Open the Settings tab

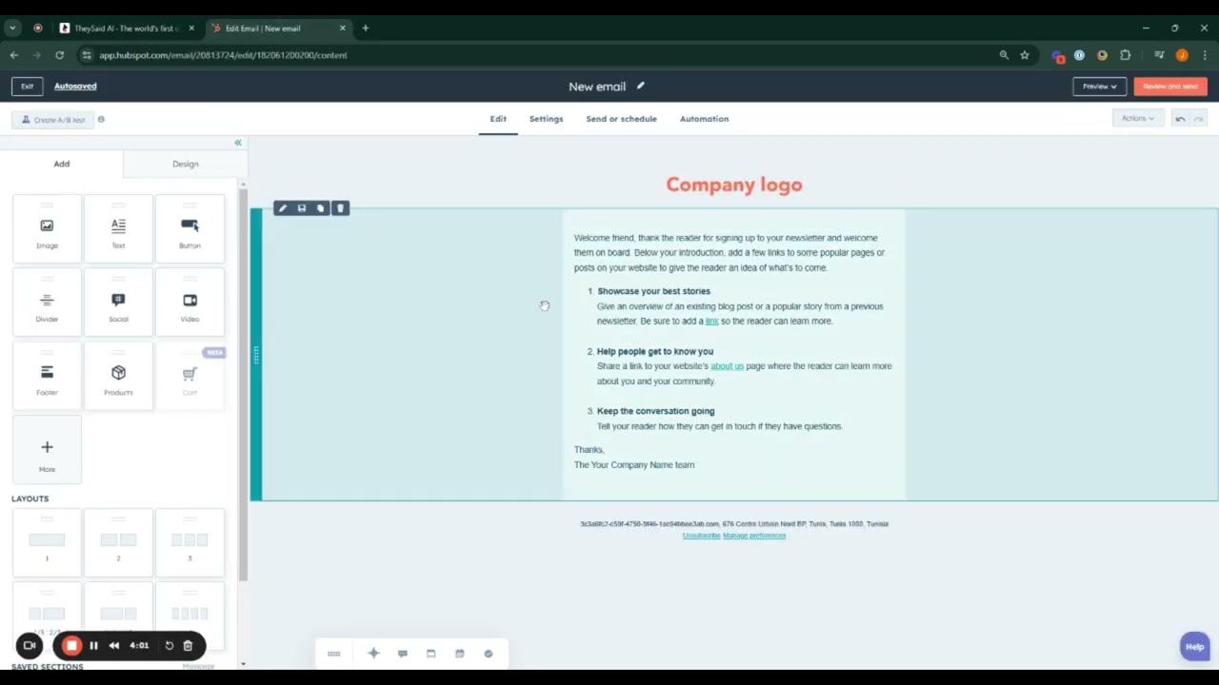pos(547,119)
